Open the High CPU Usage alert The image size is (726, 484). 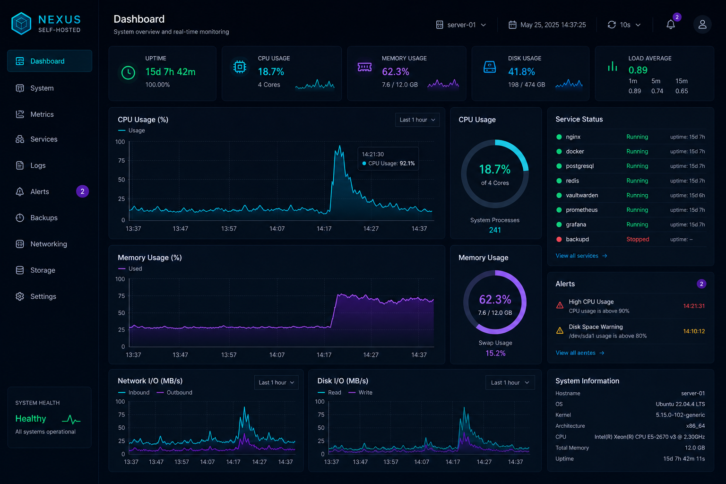click(631, 306)
